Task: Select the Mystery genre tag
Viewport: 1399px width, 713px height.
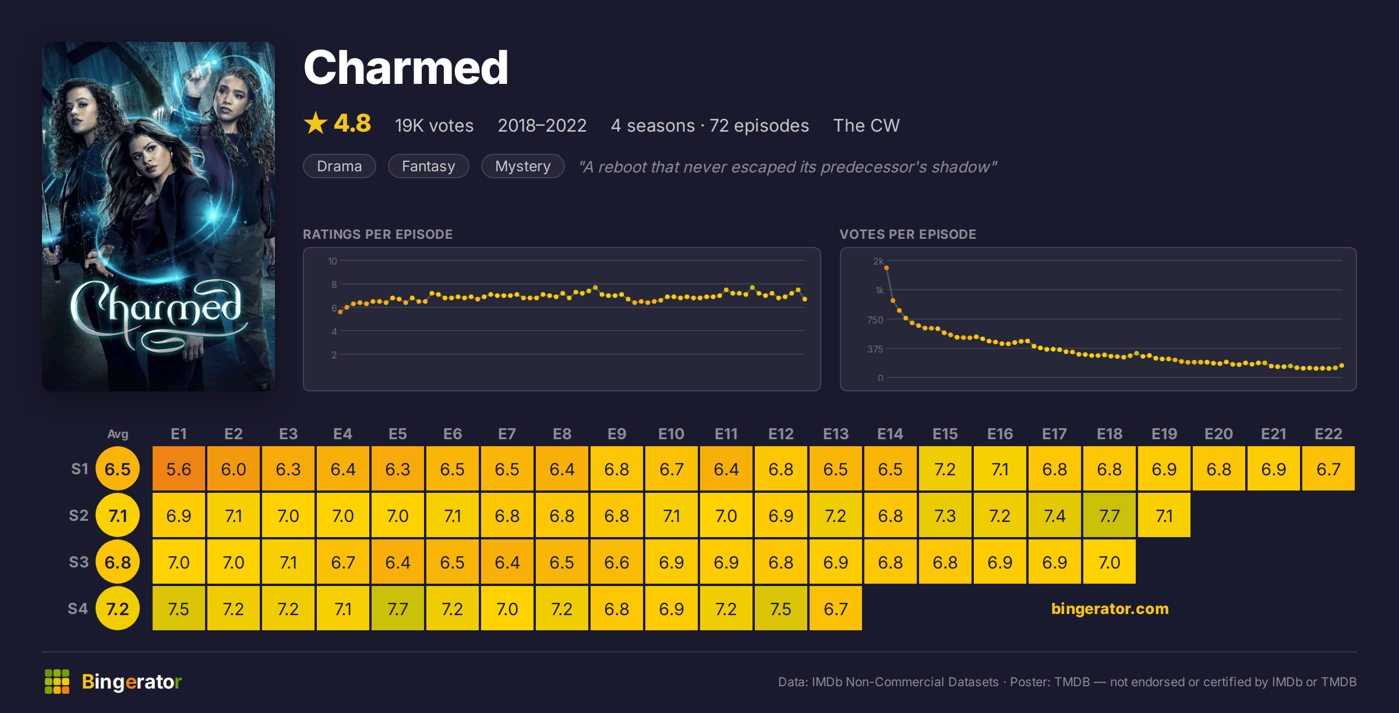Action: click(x=523, y=166)
